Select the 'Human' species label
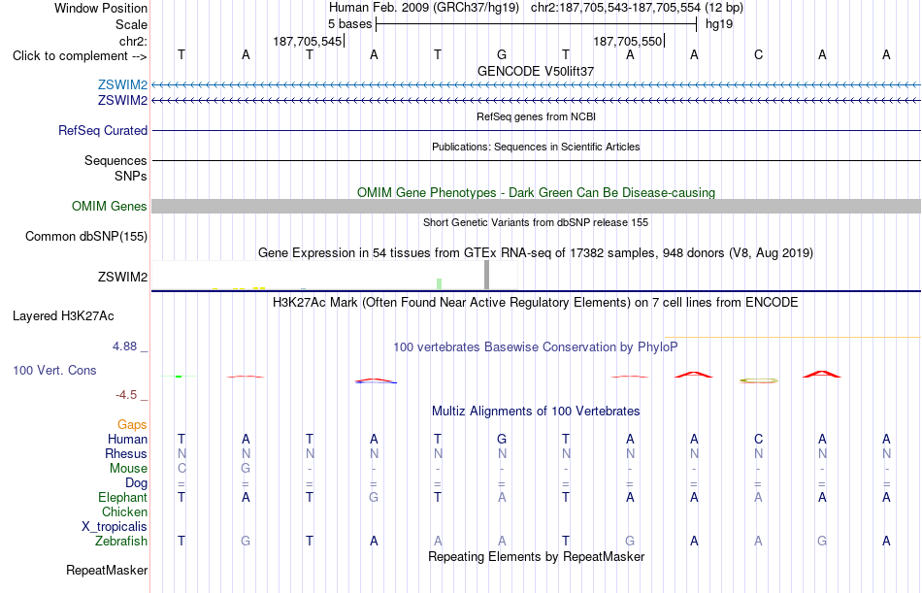Image resolution: width=922 pixels, height=593 pixels. click(x=127, y=439)
